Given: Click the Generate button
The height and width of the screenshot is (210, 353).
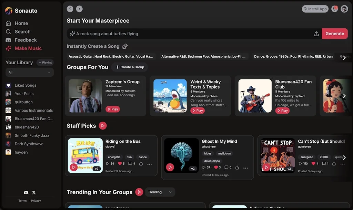Looking at the screenshot, I should [x=335, y=34].
